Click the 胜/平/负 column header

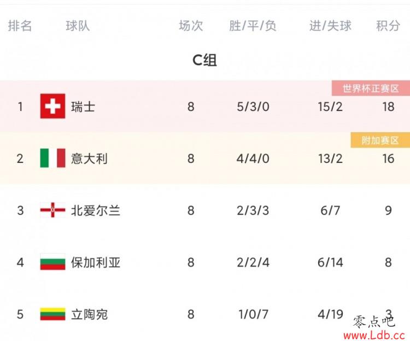point(253,26)
